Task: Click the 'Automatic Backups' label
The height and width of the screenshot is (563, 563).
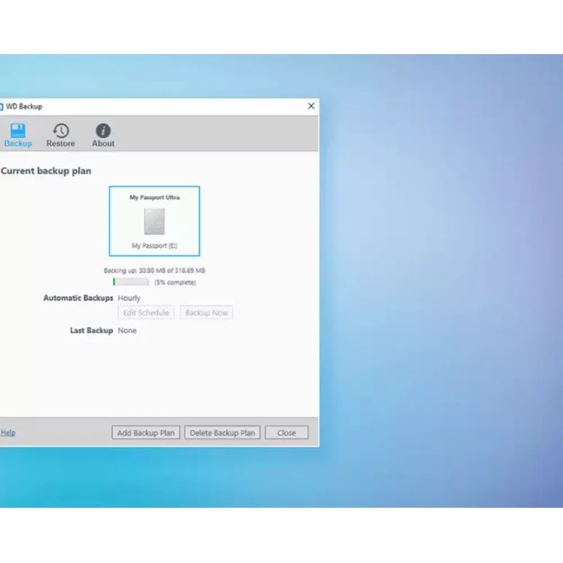Action: point(78,298)
